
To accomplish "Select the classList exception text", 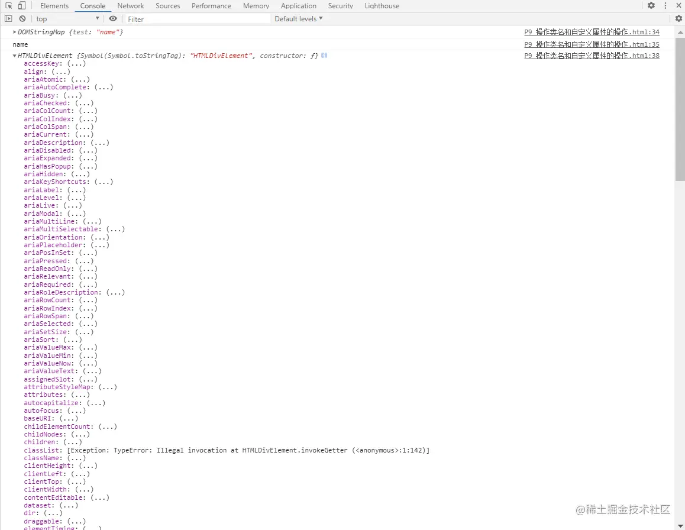I will pyautogui.click(x=248, y=450).
